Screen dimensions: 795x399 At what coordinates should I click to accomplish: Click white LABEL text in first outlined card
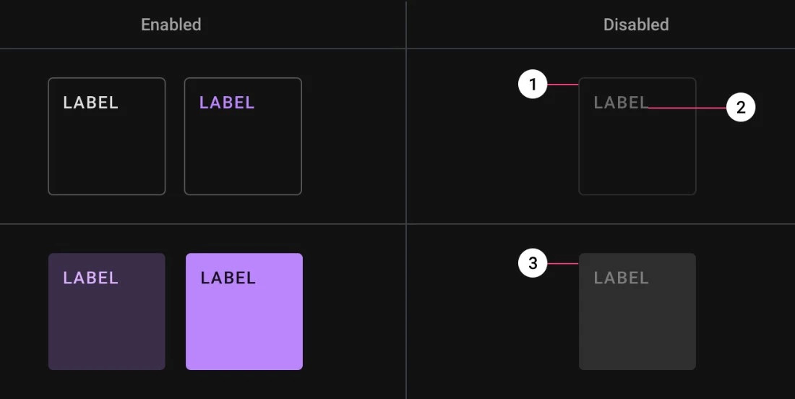click(90, 103)
